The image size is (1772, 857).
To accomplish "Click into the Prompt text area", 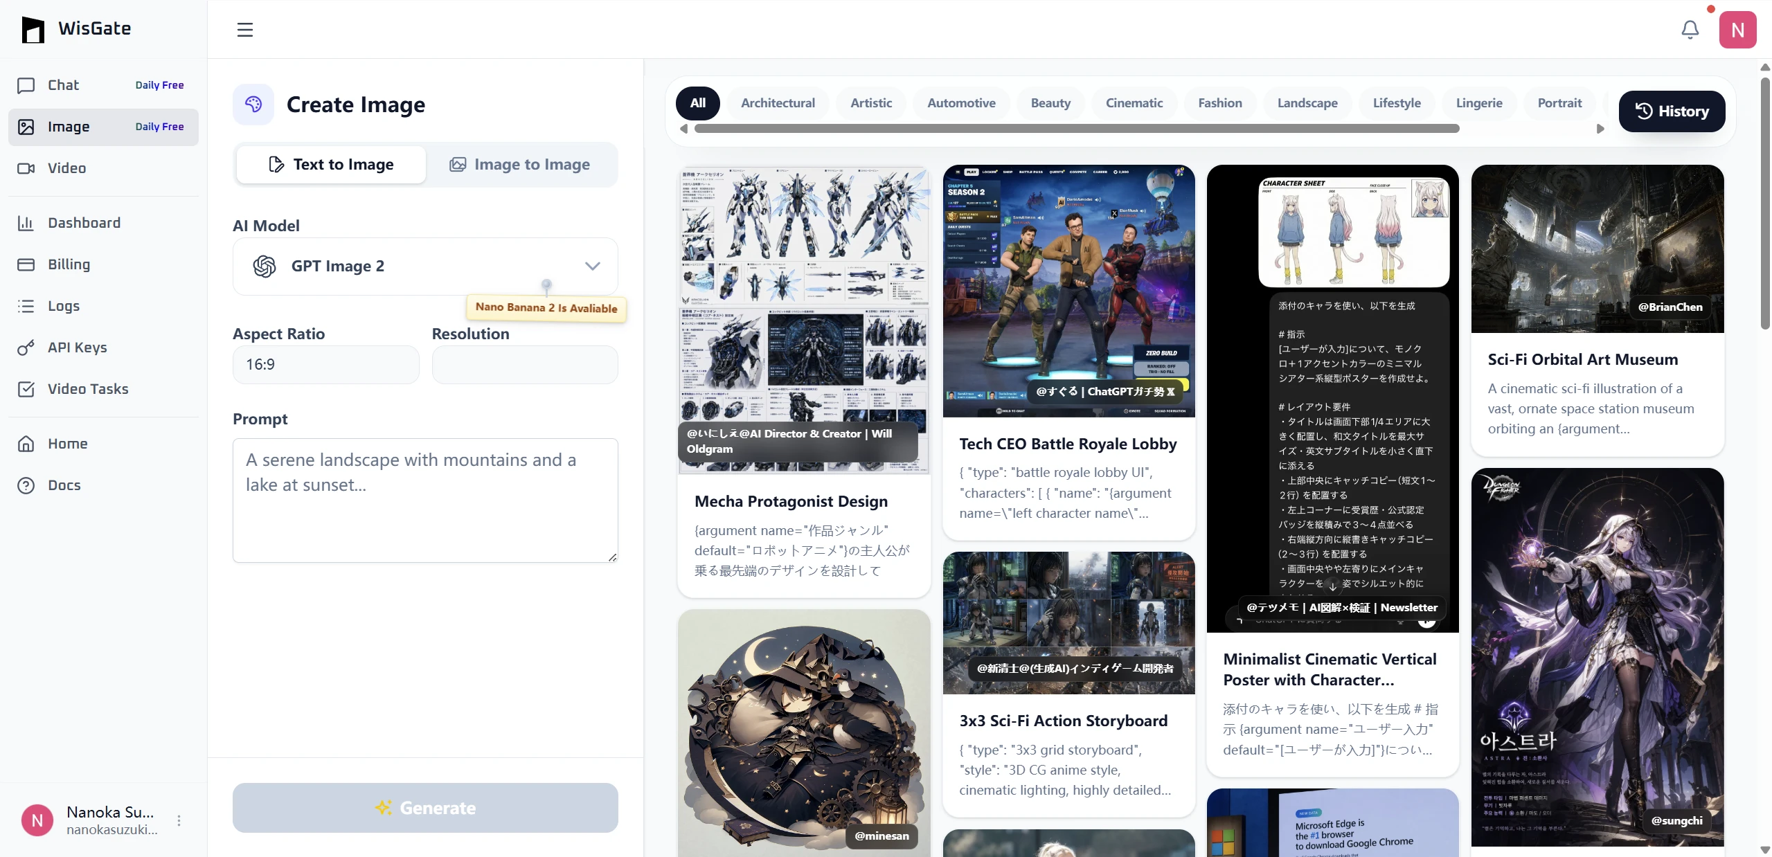I will click(425, 500).
